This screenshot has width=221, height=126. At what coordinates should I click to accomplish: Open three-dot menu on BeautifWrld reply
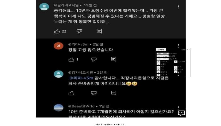[x=178, y=108]
